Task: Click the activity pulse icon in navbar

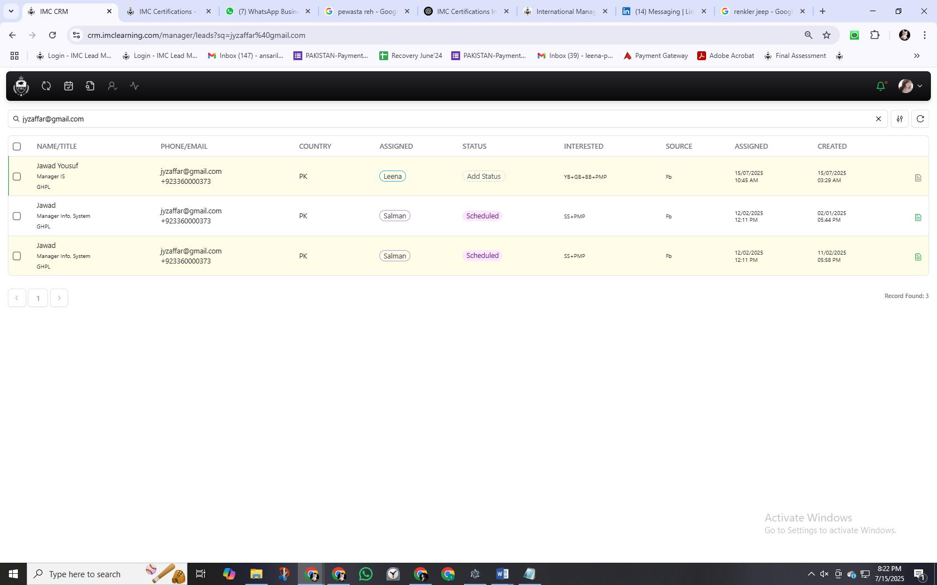Action: point(134,86)
